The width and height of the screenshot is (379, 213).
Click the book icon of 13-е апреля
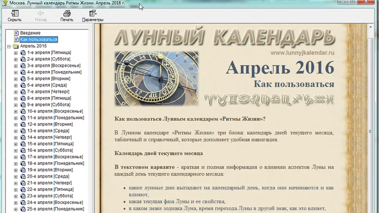pyautogui.click(x=23, y=131)
